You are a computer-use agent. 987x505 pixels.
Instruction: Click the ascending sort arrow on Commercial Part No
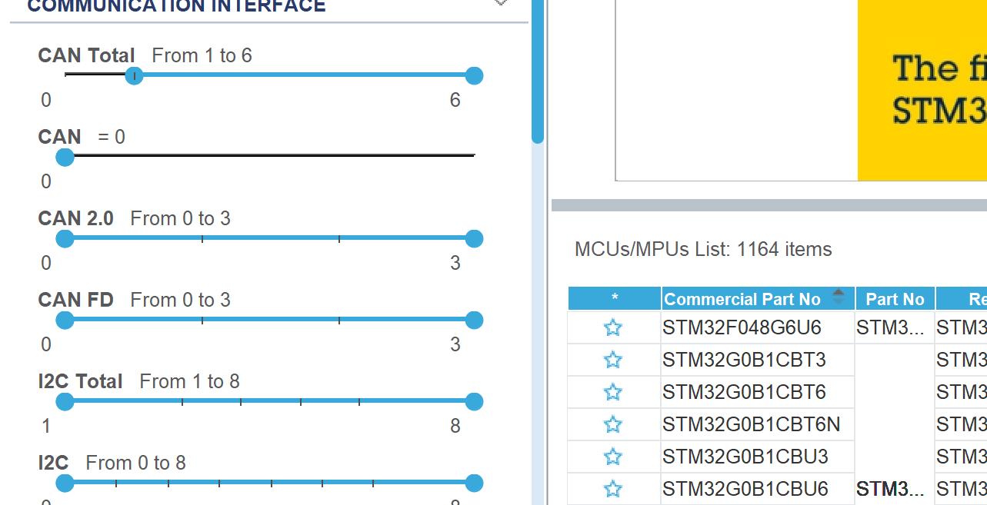(x=840, y=294)
